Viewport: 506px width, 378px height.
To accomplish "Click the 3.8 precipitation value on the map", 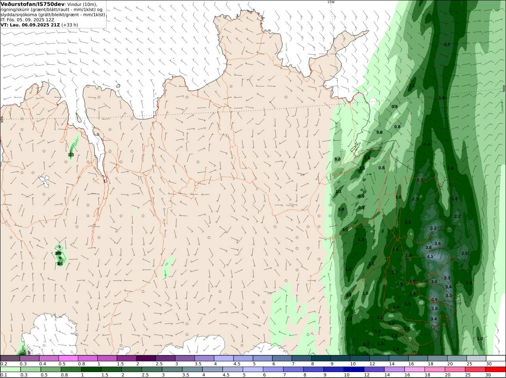I will tap(434, 309).
